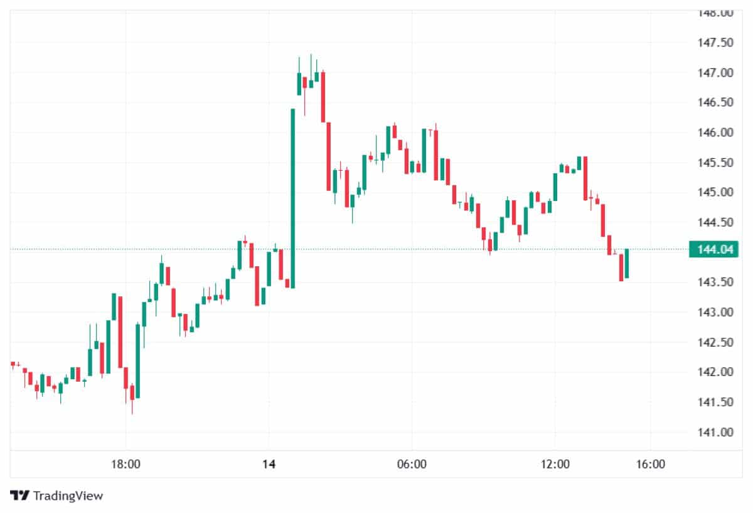Click the 146.50 price axis value
The image size is (753, 513).
715,102
